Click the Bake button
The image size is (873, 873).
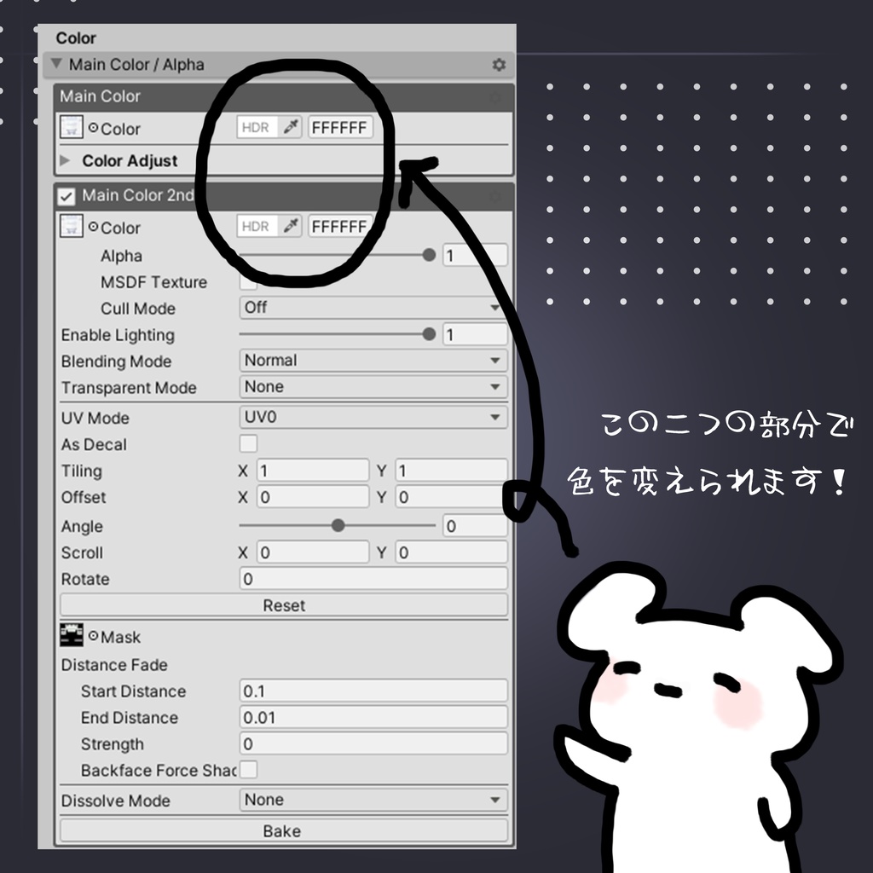284,830
